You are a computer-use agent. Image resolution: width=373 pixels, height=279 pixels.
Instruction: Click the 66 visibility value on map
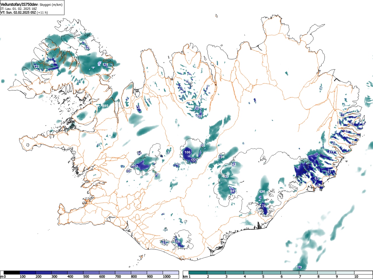click(x=203, y=146)
